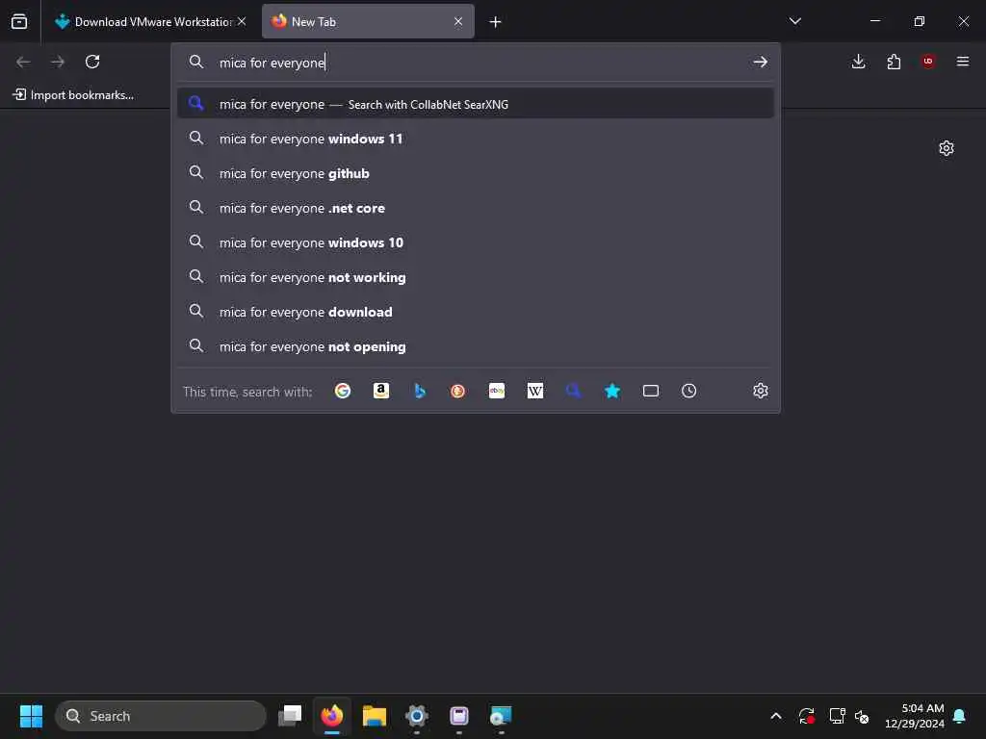Submit search with the Go arrow
This screenshot has height=739, width=986.
pyautogui.click(x=761, y=62)
